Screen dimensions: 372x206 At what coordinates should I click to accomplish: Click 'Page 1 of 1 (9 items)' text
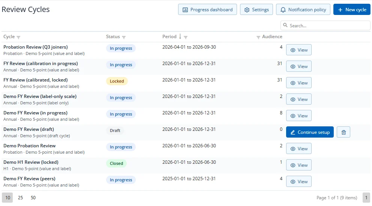tap(337, 198)
